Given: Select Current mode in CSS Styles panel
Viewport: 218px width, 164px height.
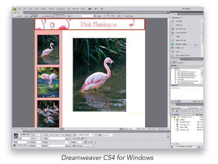Looking at the screenshot, I should click(181, 63).
